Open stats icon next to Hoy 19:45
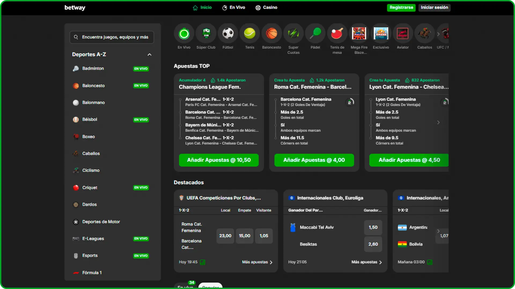This screenshot has width=515, height=289. [203, 262]
